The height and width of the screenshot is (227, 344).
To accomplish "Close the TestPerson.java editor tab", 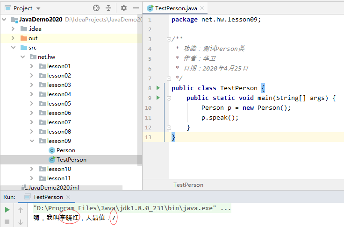I will (x=202, y=8).
